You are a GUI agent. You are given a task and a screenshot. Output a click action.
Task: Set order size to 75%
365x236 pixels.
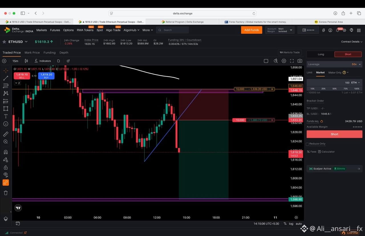(x=346, y=89)
